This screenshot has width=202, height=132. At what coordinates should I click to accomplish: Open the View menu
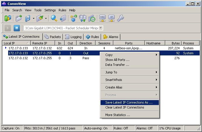pos(28,10)
